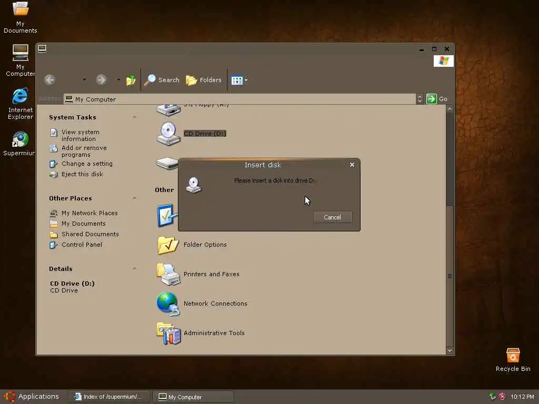The height and width of the screenshot is (404, 539).
Task: Click Administrative Tools label
Action: click(x=214, y=333)
